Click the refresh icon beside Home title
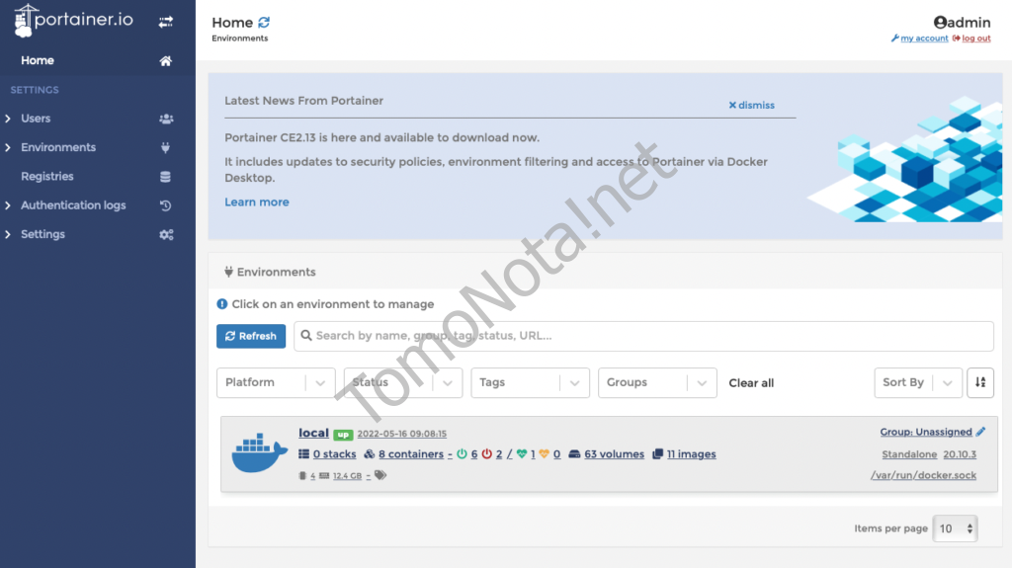Viewport: 1012px width, 568px height. tap(263, 23)
